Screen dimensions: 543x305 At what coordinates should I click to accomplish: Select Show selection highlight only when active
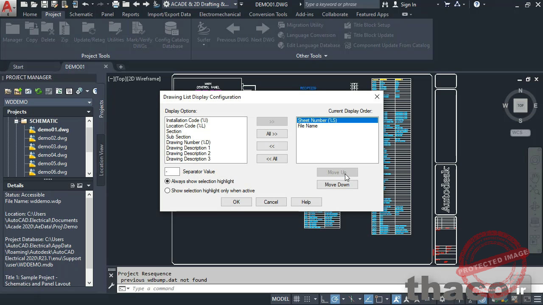pos(168,191)
